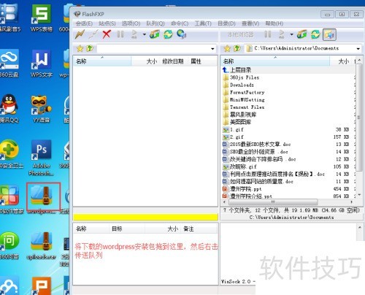Viewport: 365px width, 295px height.
Task: Click the folder-sync icon in the right toolbar
Action: (x=302, y=34)
